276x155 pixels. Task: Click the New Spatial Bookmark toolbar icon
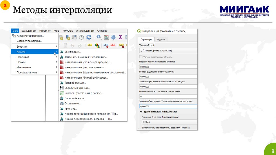tap(68, 37)
